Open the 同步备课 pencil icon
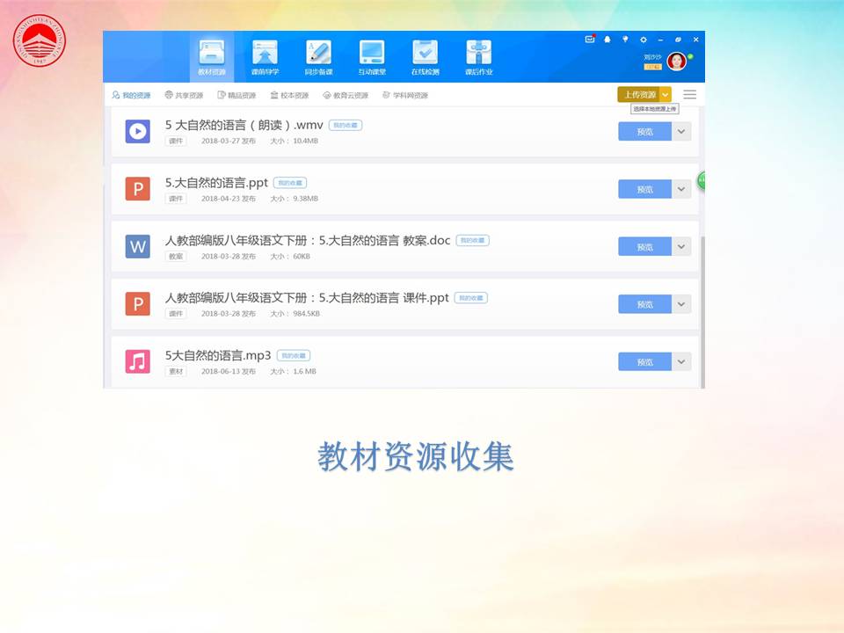This screenshot has height=633, width=844. click(317, 53)
